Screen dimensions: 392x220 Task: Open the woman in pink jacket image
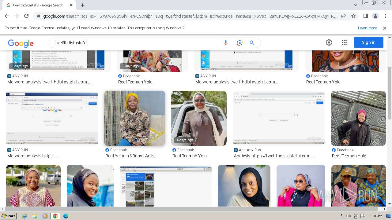pos(301,186)
